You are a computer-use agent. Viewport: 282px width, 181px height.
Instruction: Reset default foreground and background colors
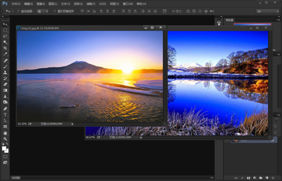(x=3, y=144)
